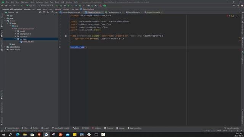
Task: Click the error count indicator in editor
Action: pyautogui.click(x=229, y=16)
